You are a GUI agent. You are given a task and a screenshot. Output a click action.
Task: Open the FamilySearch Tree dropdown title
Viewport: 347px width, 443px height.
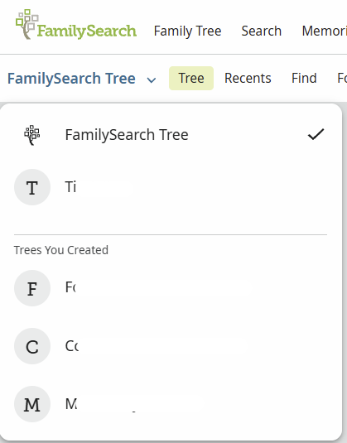pos(71,79)
